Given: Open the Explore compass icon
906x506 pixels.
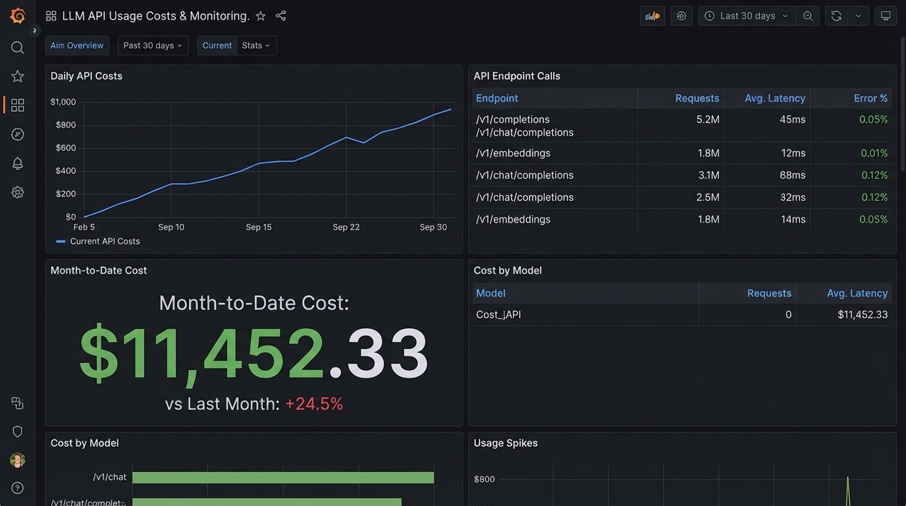Looking at the screenshot, I should (18, 134).
